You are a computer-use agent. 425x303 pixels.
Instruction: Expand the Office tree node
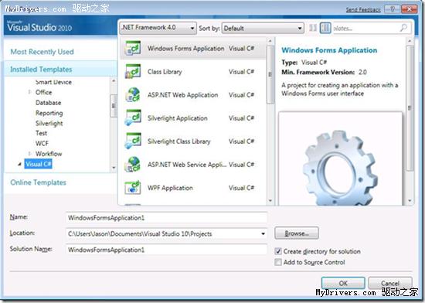(29, 92)
